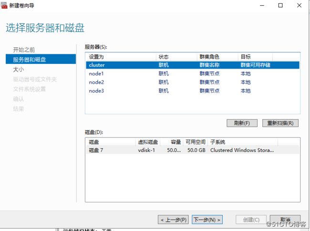Sort disks by 容量 column
Image resolution: width=310 pixels, height=231 pixels.
pos(172,142)
